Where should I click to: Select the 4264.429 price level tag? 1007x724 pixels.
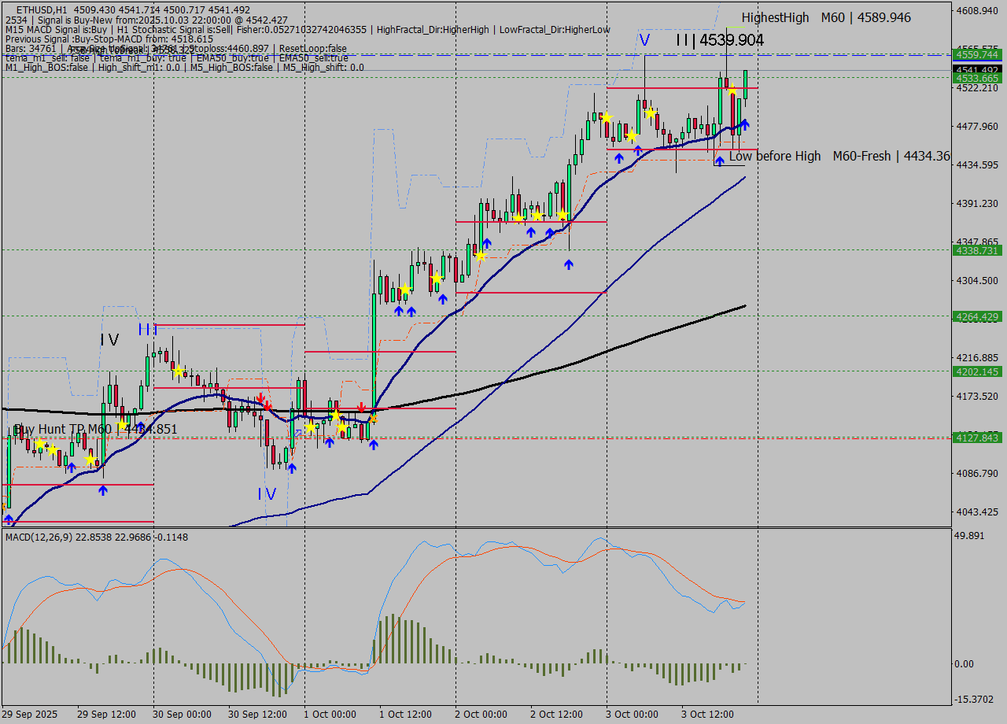(x=976, y=316)
